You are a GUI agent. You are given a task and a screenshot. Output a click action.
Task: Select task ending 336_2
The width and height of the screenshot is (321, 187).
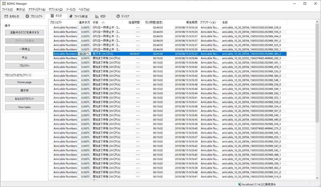167,124
